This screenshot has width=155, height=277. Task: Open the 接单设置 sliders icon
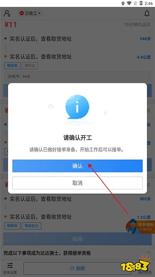click(10, 265)
